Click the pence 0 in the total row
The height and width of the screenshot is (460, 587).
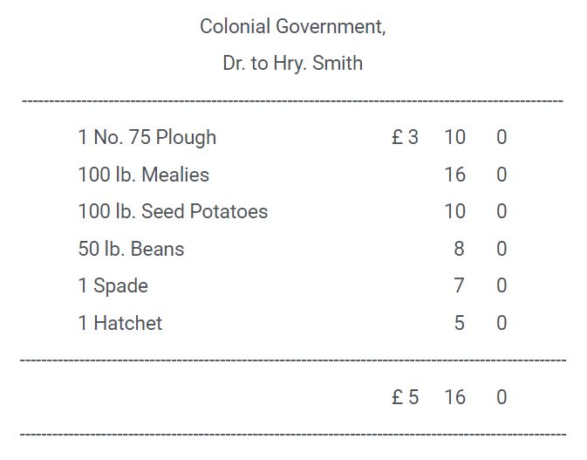502,397
